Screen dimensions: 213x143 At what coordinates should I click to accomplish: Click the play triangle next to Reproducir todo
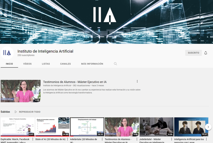pos(16,112)
